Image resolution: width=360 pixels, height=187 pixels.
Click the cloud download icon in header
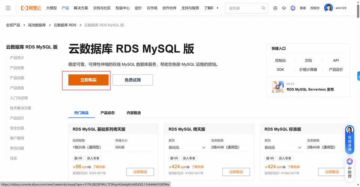tap(284, 8)
